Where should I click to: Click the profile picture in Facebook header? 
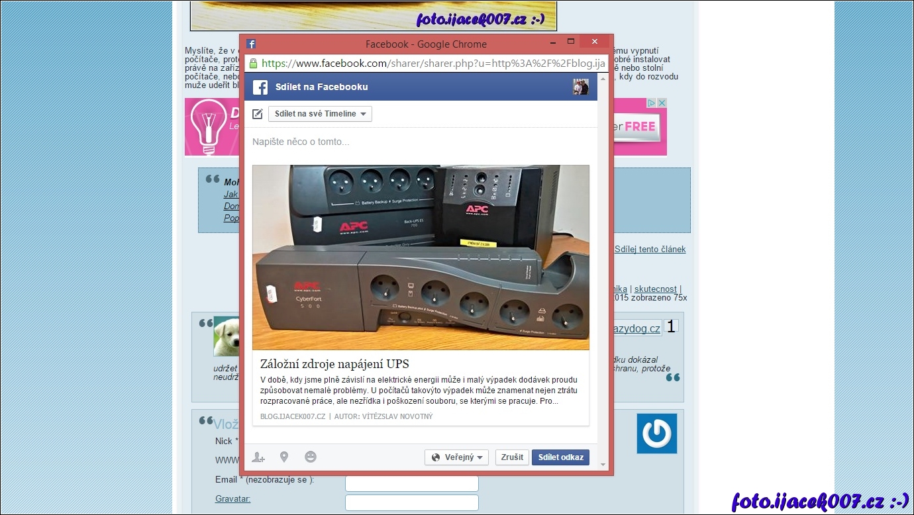click(x=580, y=87)
